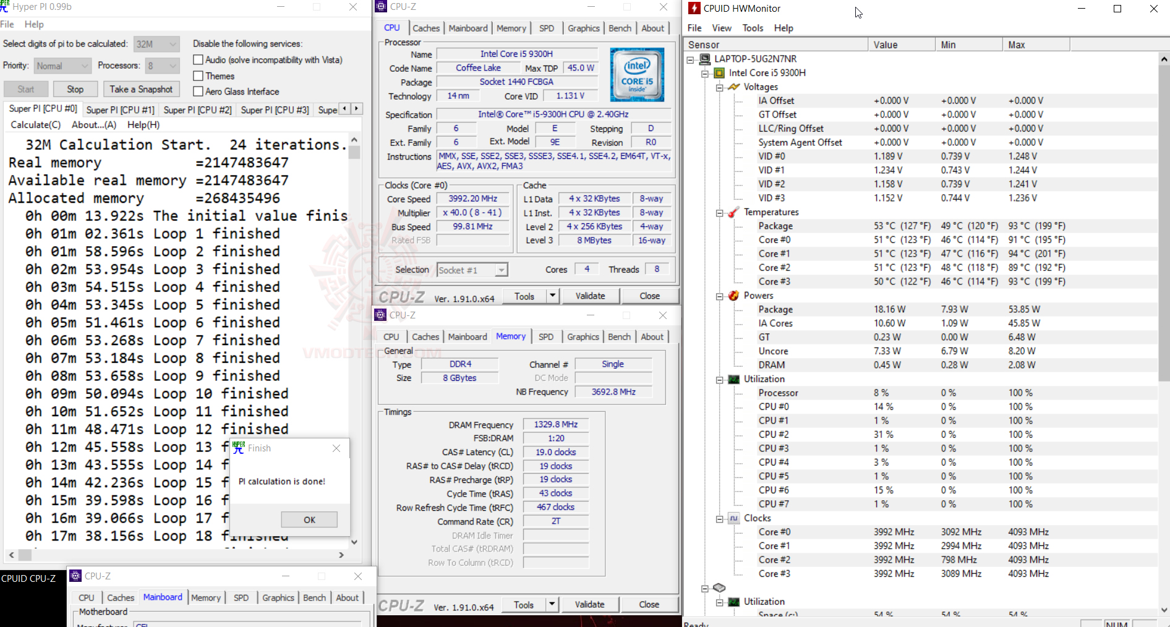
Task: Collapse the Temperatures section
Action: tap(720, 213)
